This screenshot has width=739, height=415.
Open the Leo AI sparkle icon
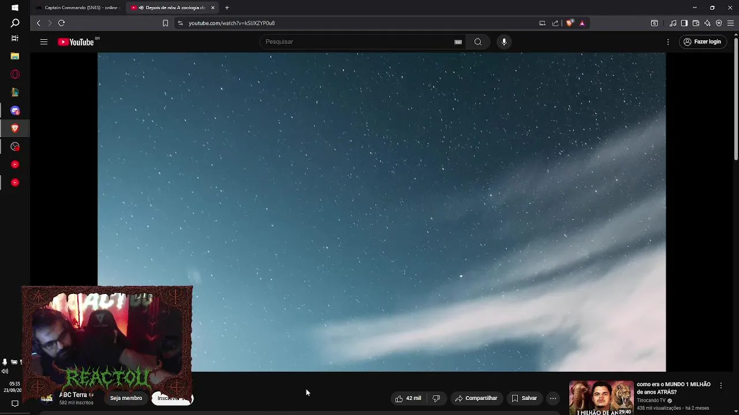(707, 23)
